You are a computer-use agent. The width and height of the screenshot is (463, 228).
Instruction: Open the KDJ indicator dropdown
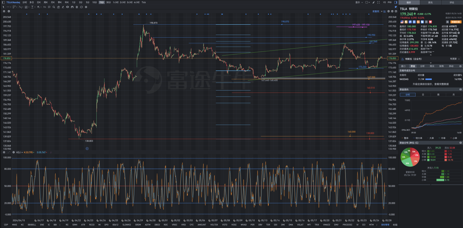tap(20, 152)
